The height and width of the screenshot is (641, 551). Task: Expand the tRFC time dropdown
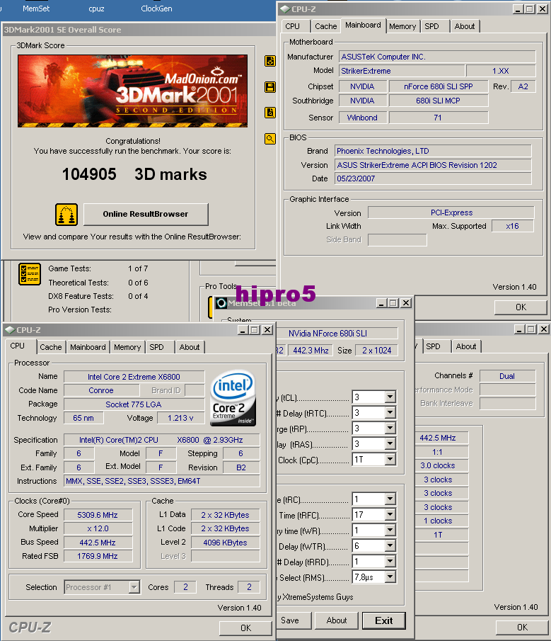tap(390, 515)
